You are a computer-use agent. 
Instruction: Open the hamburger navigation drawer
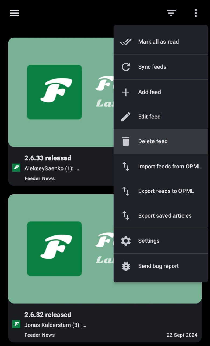15,13
